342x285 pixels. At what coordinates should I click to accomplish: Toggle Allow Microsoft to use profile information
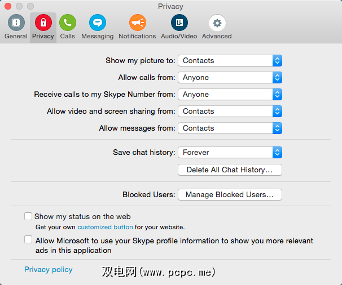[28, 240]
